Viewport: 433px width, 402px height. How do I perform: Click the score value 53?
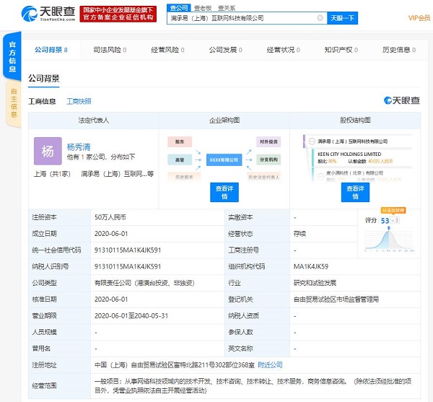(385, 221)
